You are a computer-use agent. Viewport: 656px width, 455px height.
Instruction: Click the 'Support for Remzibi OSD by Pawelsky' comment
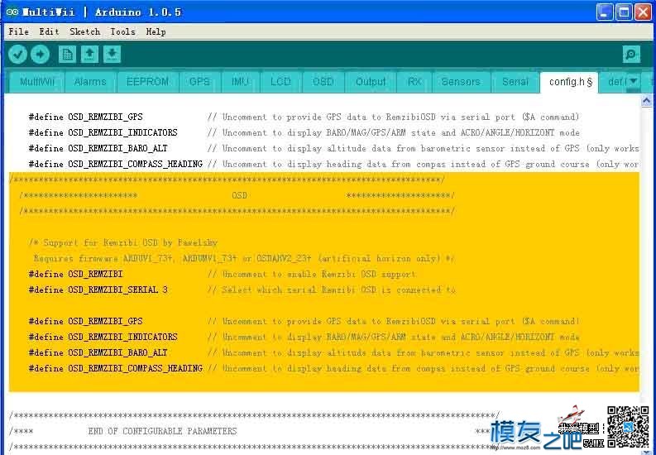point(123,242)
